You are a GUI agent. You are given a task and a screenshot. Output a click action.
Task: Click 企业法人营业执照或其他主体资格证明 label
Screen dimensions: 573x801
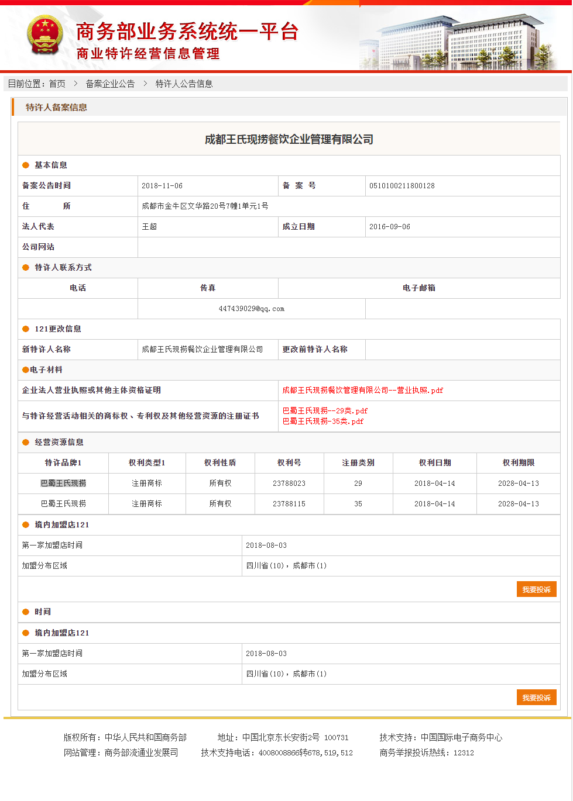pyautogui.click(x=91, y=391)
